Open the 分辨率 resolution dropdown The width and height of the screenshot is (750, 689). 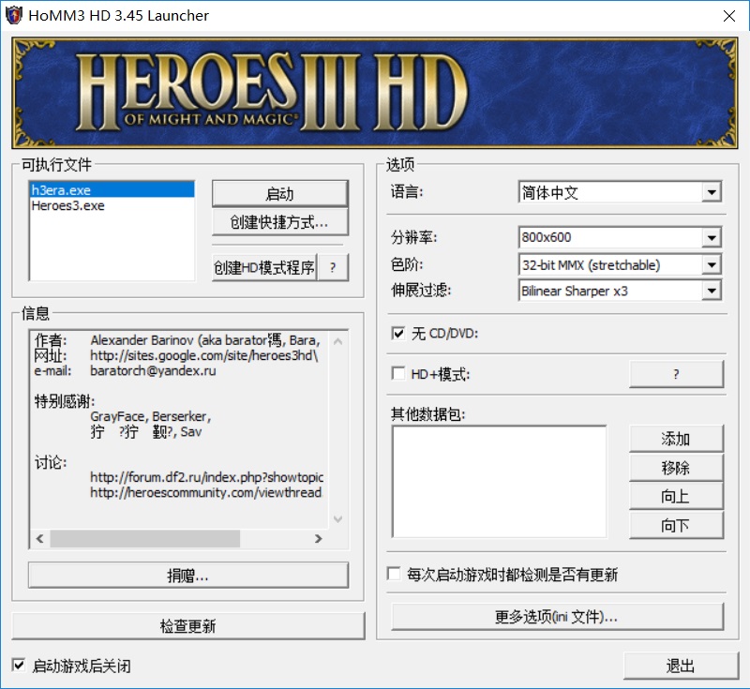pos(712,237)
